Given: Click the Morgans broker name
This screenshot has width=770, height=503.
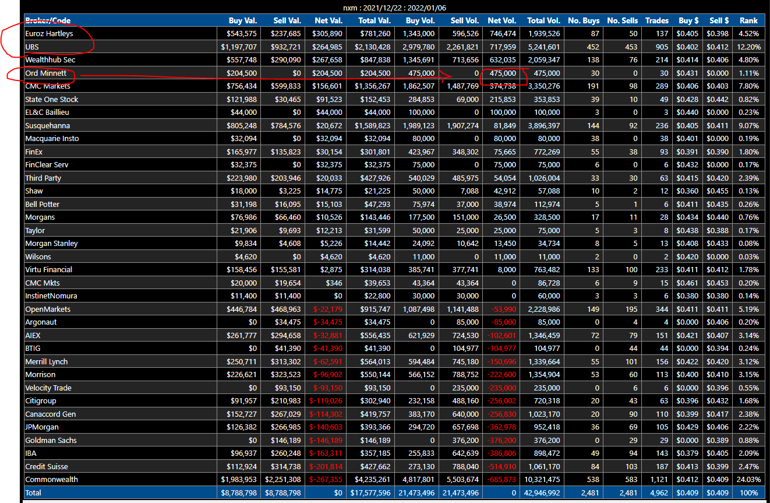Looking at the screenshot, I should pos(40,217).
